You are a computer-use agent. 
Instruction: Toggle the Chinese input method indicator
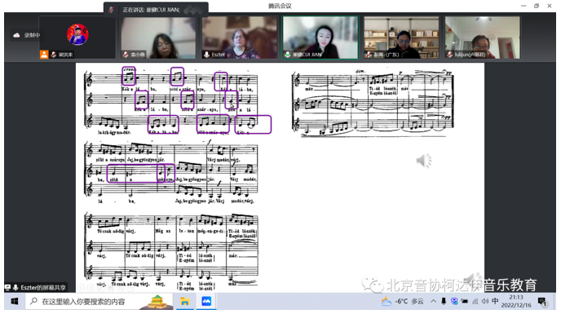click(x=495, y=301)
